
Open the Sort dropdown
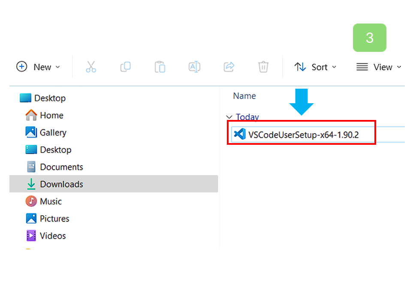(x=316, y=67)
